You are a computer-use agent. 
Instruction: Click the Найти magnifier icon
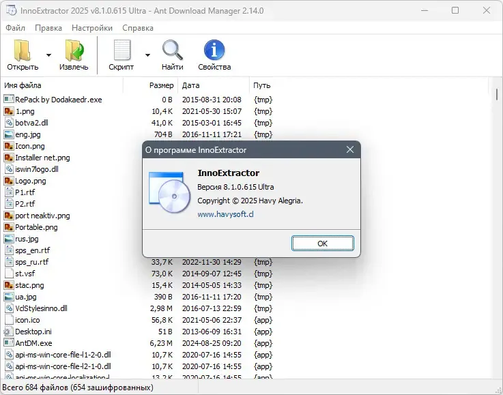(172, 50)
